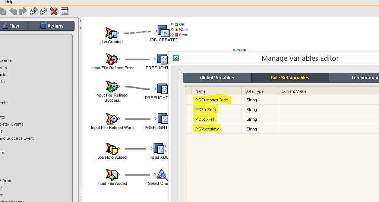Select the Input File Added event icon
This screenshot has width=379, height=202.
tap(112, 175)
